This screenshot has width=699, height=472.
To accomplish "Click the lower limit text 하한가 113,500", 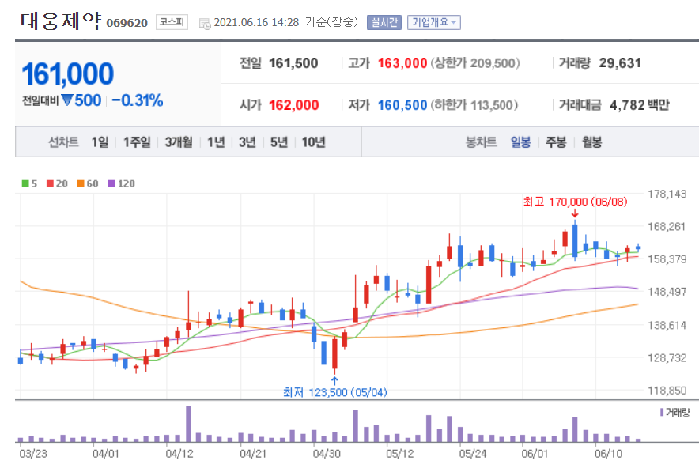I will pyautogui.click(x=474, y=105).
